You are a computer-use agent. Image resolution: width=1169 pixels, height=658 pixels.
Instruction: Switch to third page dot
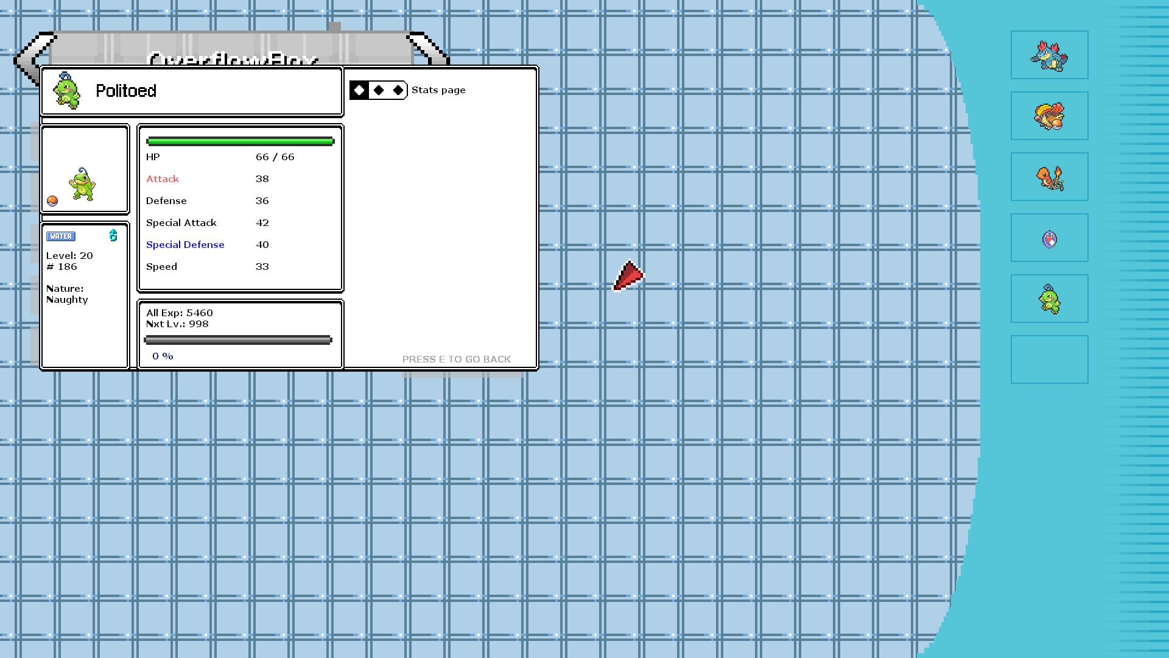click(398, 91)
